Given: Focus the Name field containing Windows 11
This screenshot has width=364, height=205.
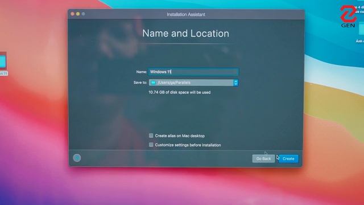Looking at the screenshot, I should coord(193,72).
